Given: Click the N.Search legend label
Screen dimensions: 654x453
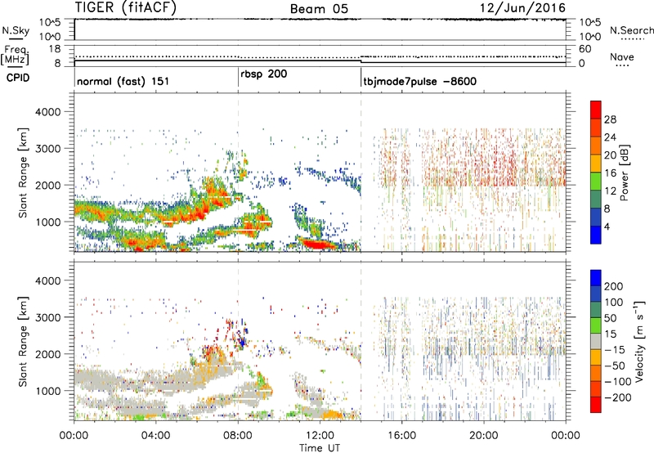Looking at the screenshot, I should pyautogui.click(x=632, y=30).
